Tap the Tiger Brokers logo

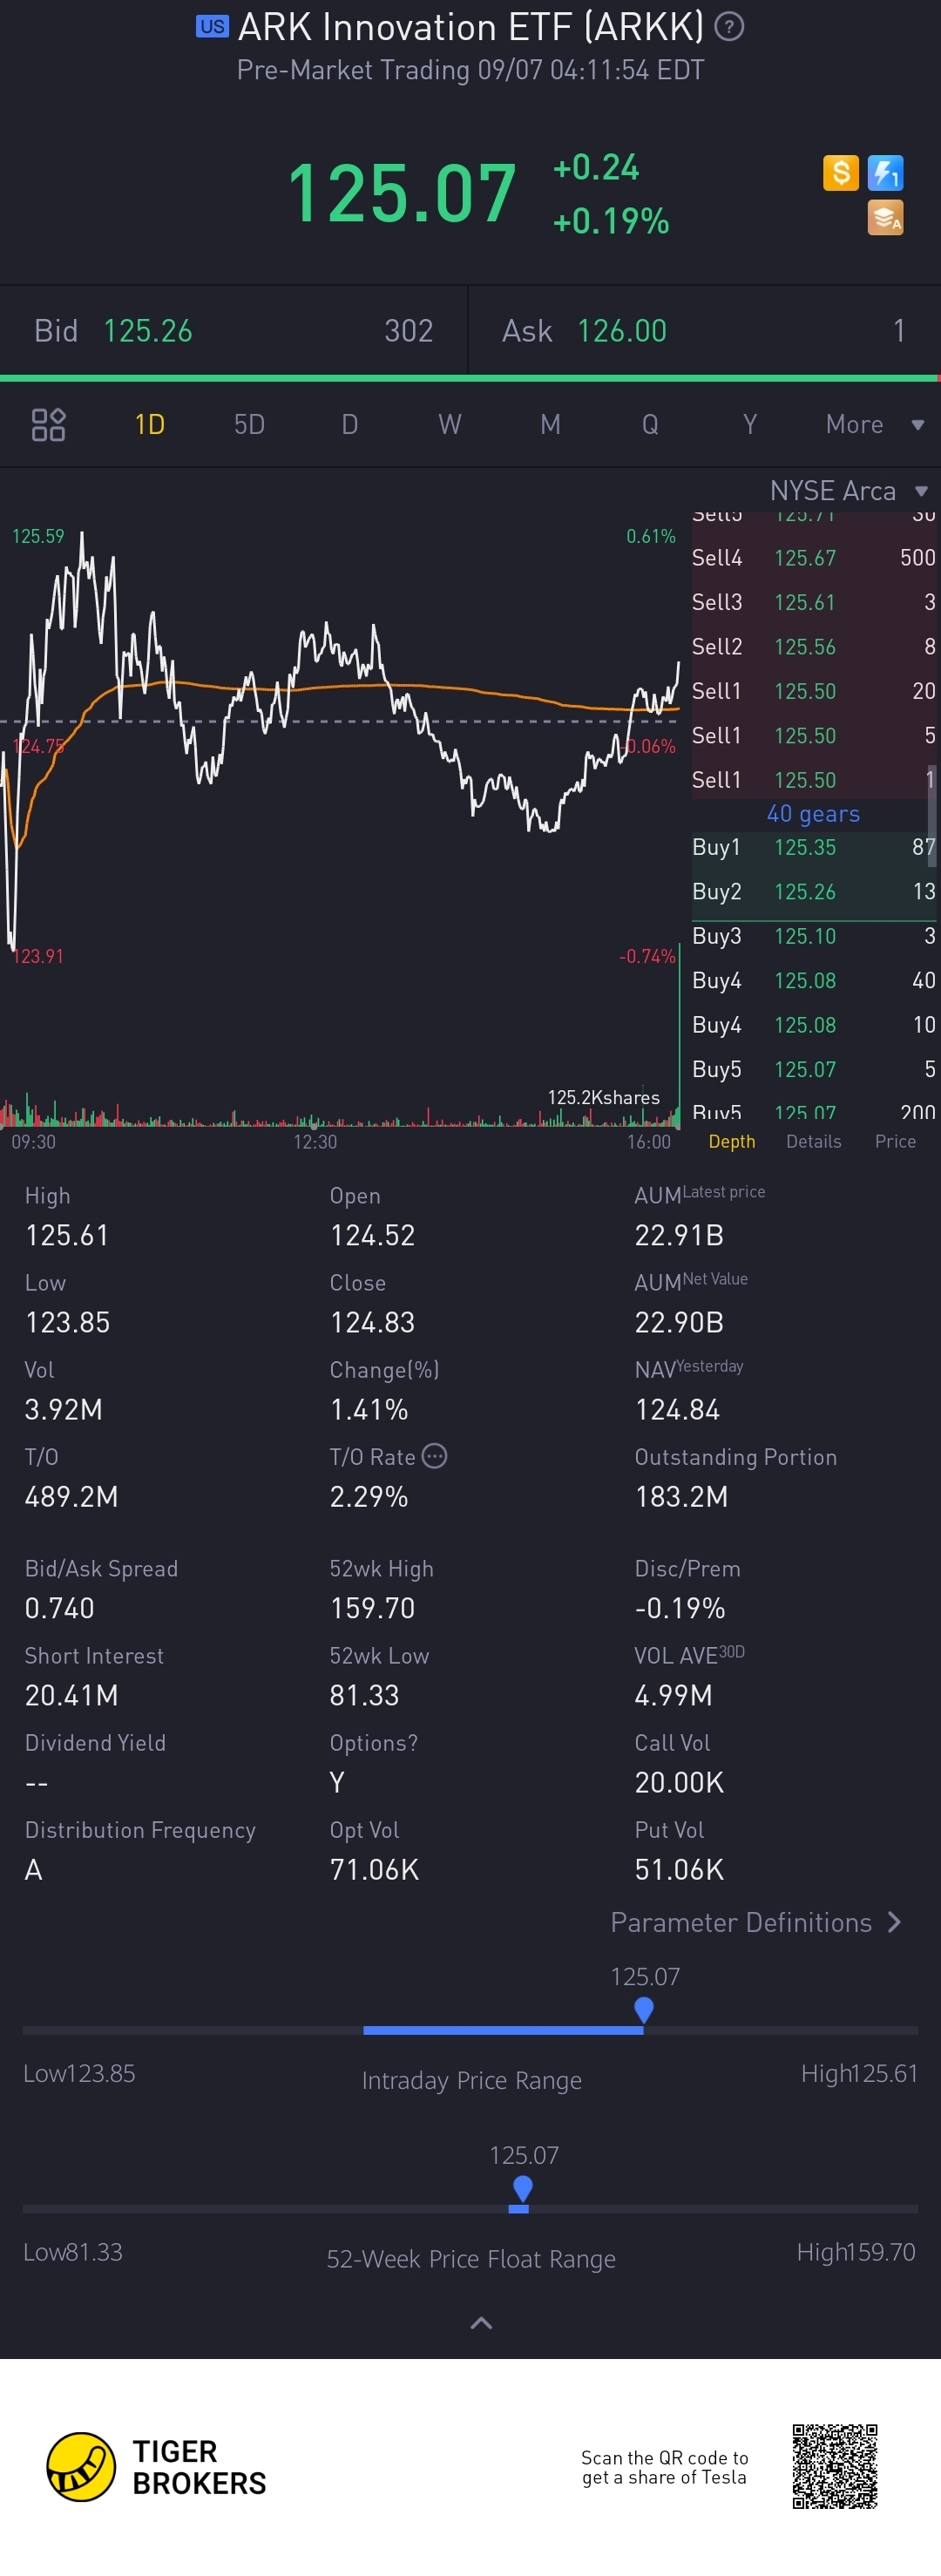point(157,2466)
